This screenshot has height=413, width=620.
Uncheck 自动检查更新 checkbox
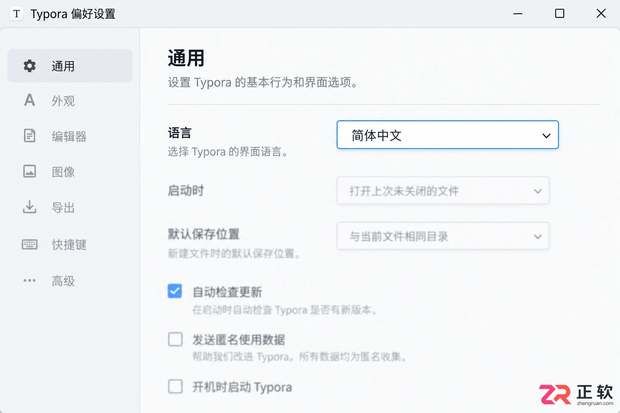pyautogui.click(x=175, y=291)
